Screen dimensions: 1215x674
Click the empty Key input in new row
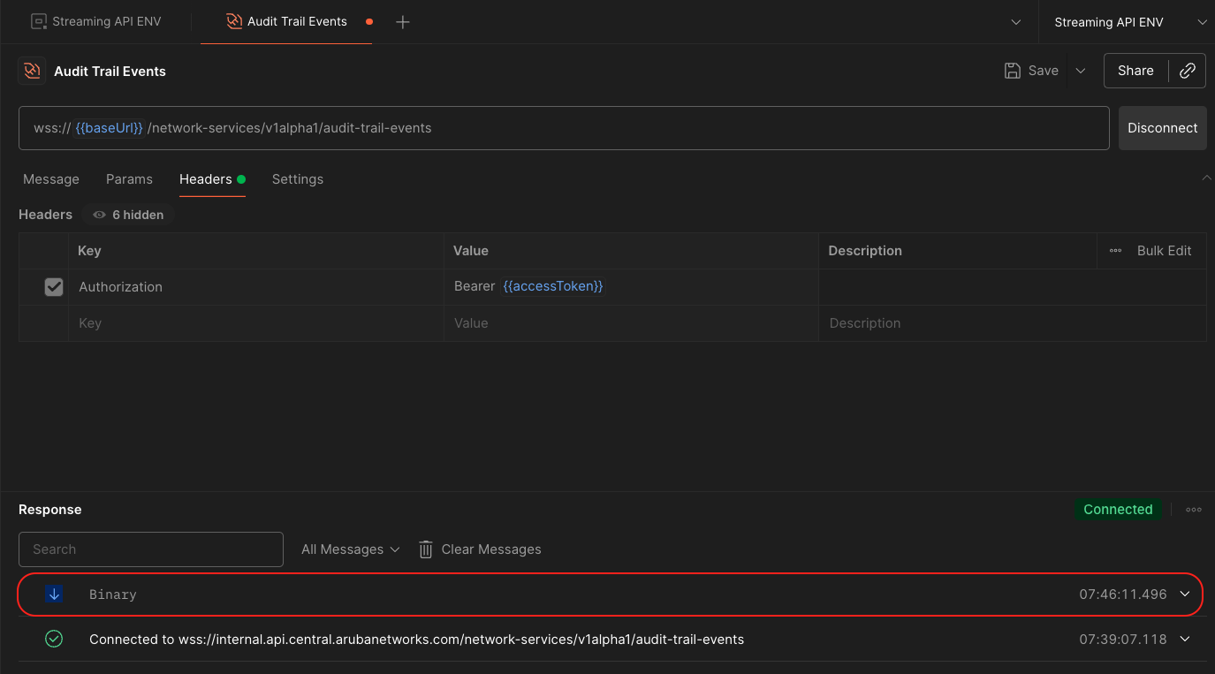256,323
